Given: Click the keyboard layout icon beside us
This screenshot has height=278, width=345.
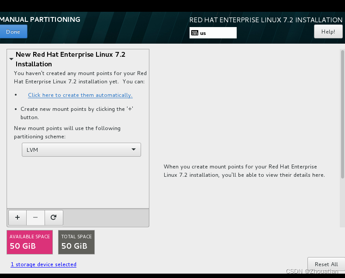Looking at the screenshot, I should pos(195,33).
